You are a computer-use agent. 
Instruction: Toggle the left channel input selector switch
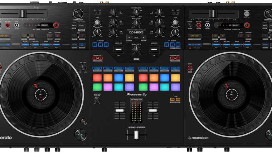97,13
